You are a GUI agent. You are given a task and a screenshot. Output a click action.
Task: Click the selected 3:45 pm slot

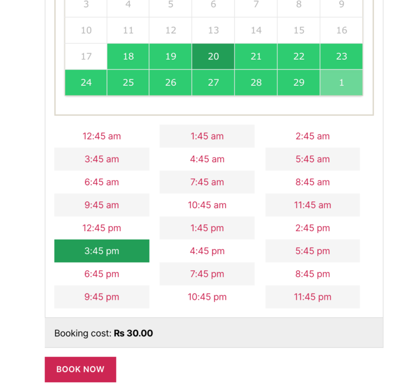click(101, 251)
